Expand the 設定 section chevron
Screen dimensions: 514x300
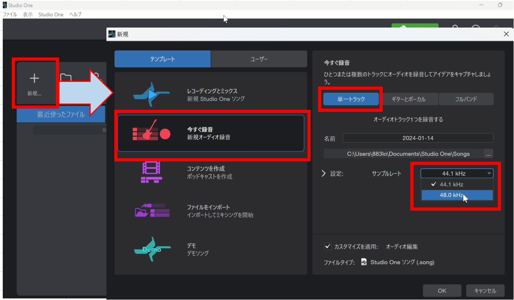coord(324,173)
